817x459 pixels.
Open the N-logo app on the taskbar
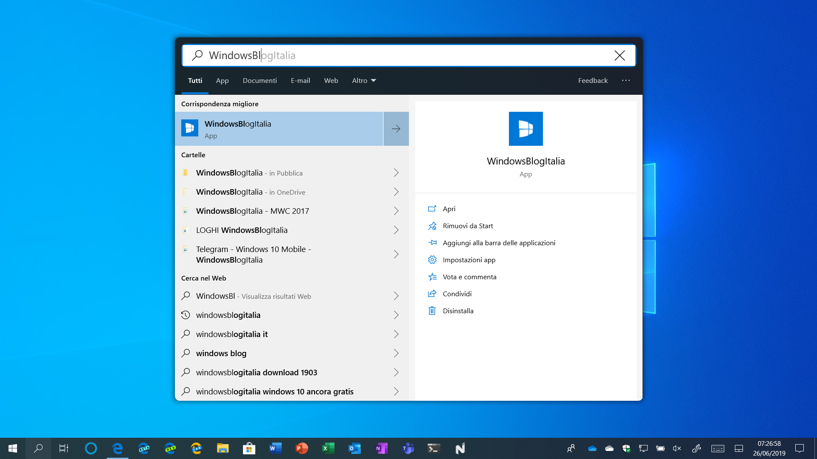pos(460,448)
